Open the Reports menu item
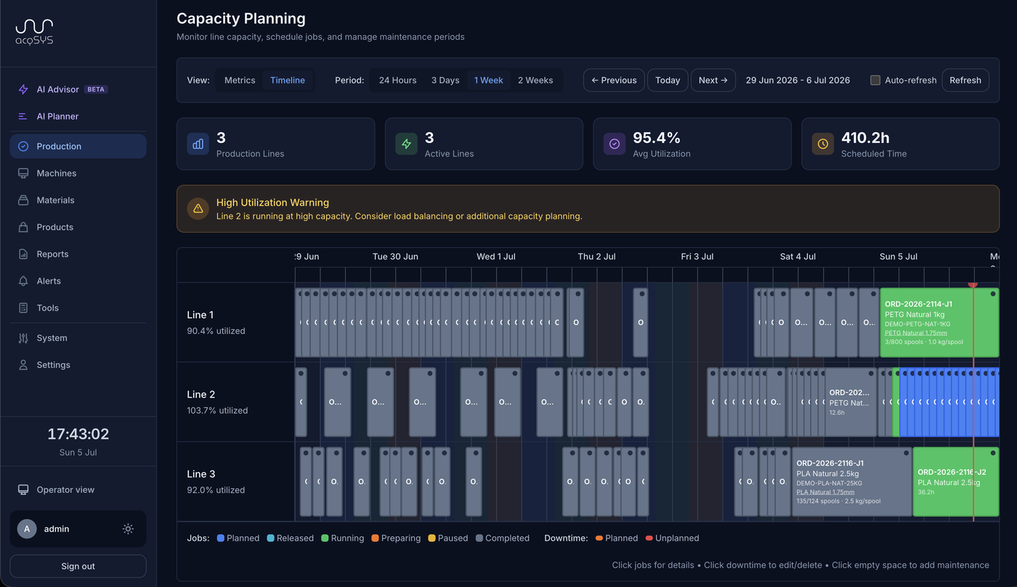This screenshot has width=1017, height=587. point(78,254)
